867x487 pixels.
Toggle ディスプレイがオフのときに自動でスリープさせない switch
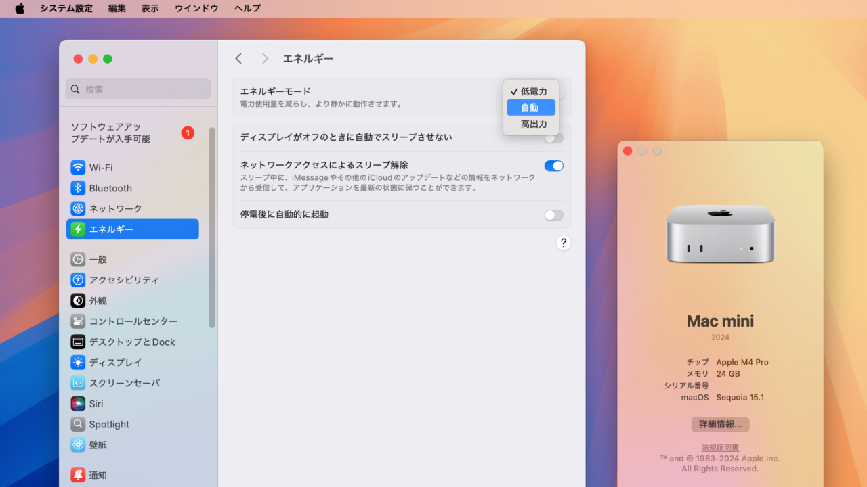[553, 137]
